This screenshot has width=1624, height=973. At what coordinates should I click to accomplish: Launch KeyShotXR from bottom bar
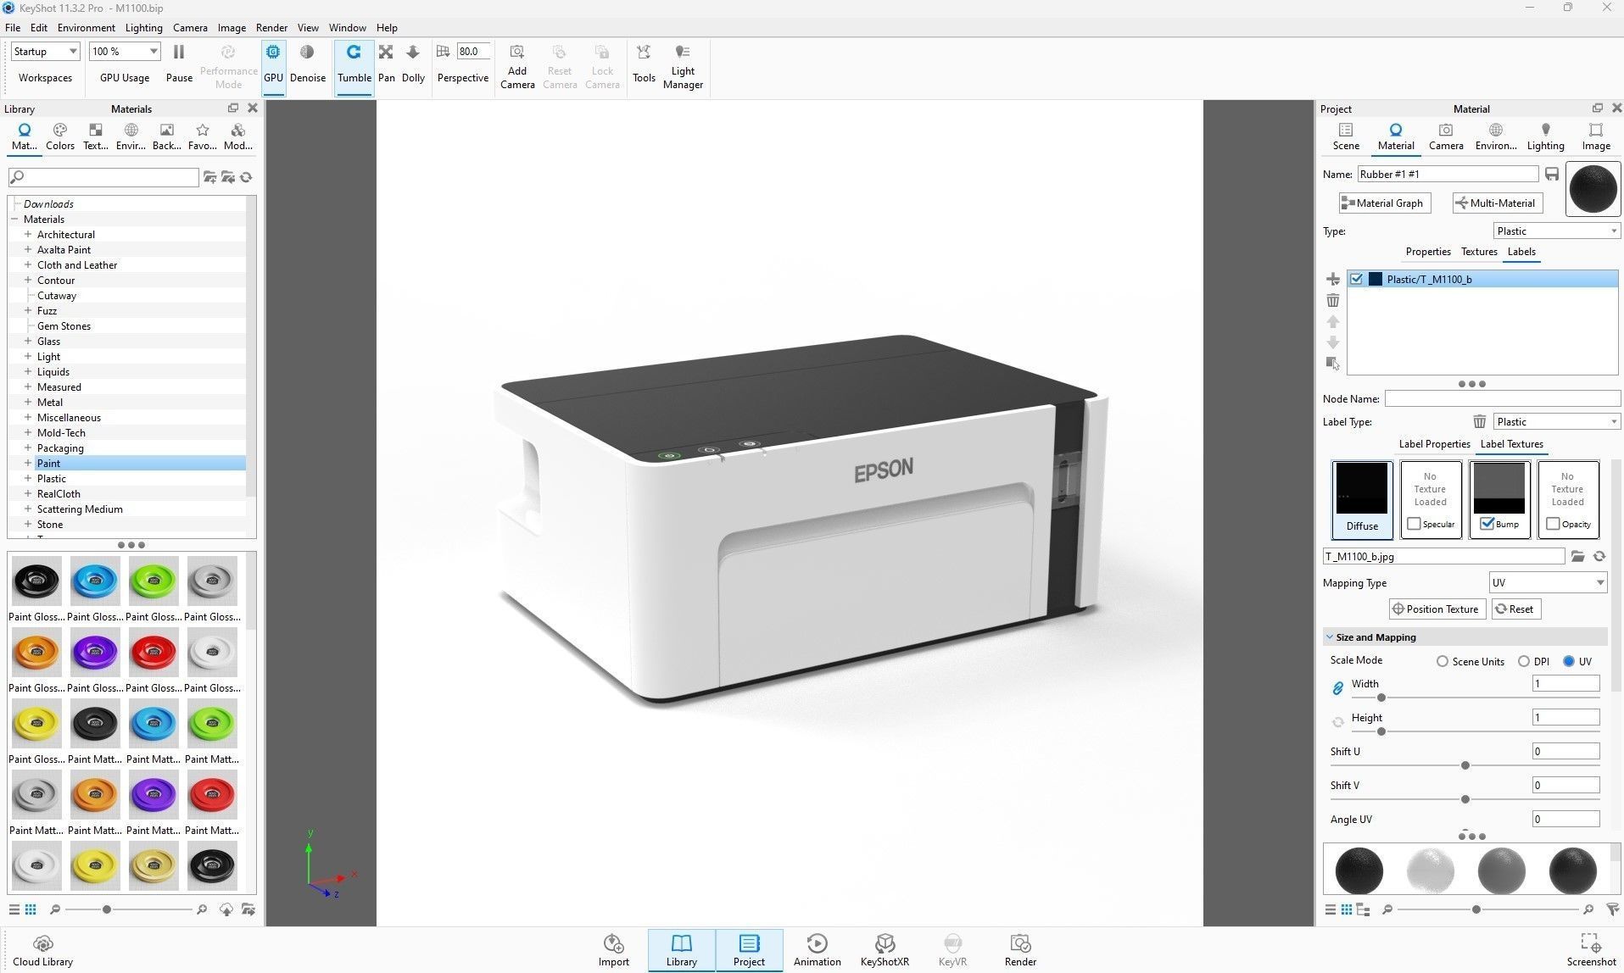(885, 950)
